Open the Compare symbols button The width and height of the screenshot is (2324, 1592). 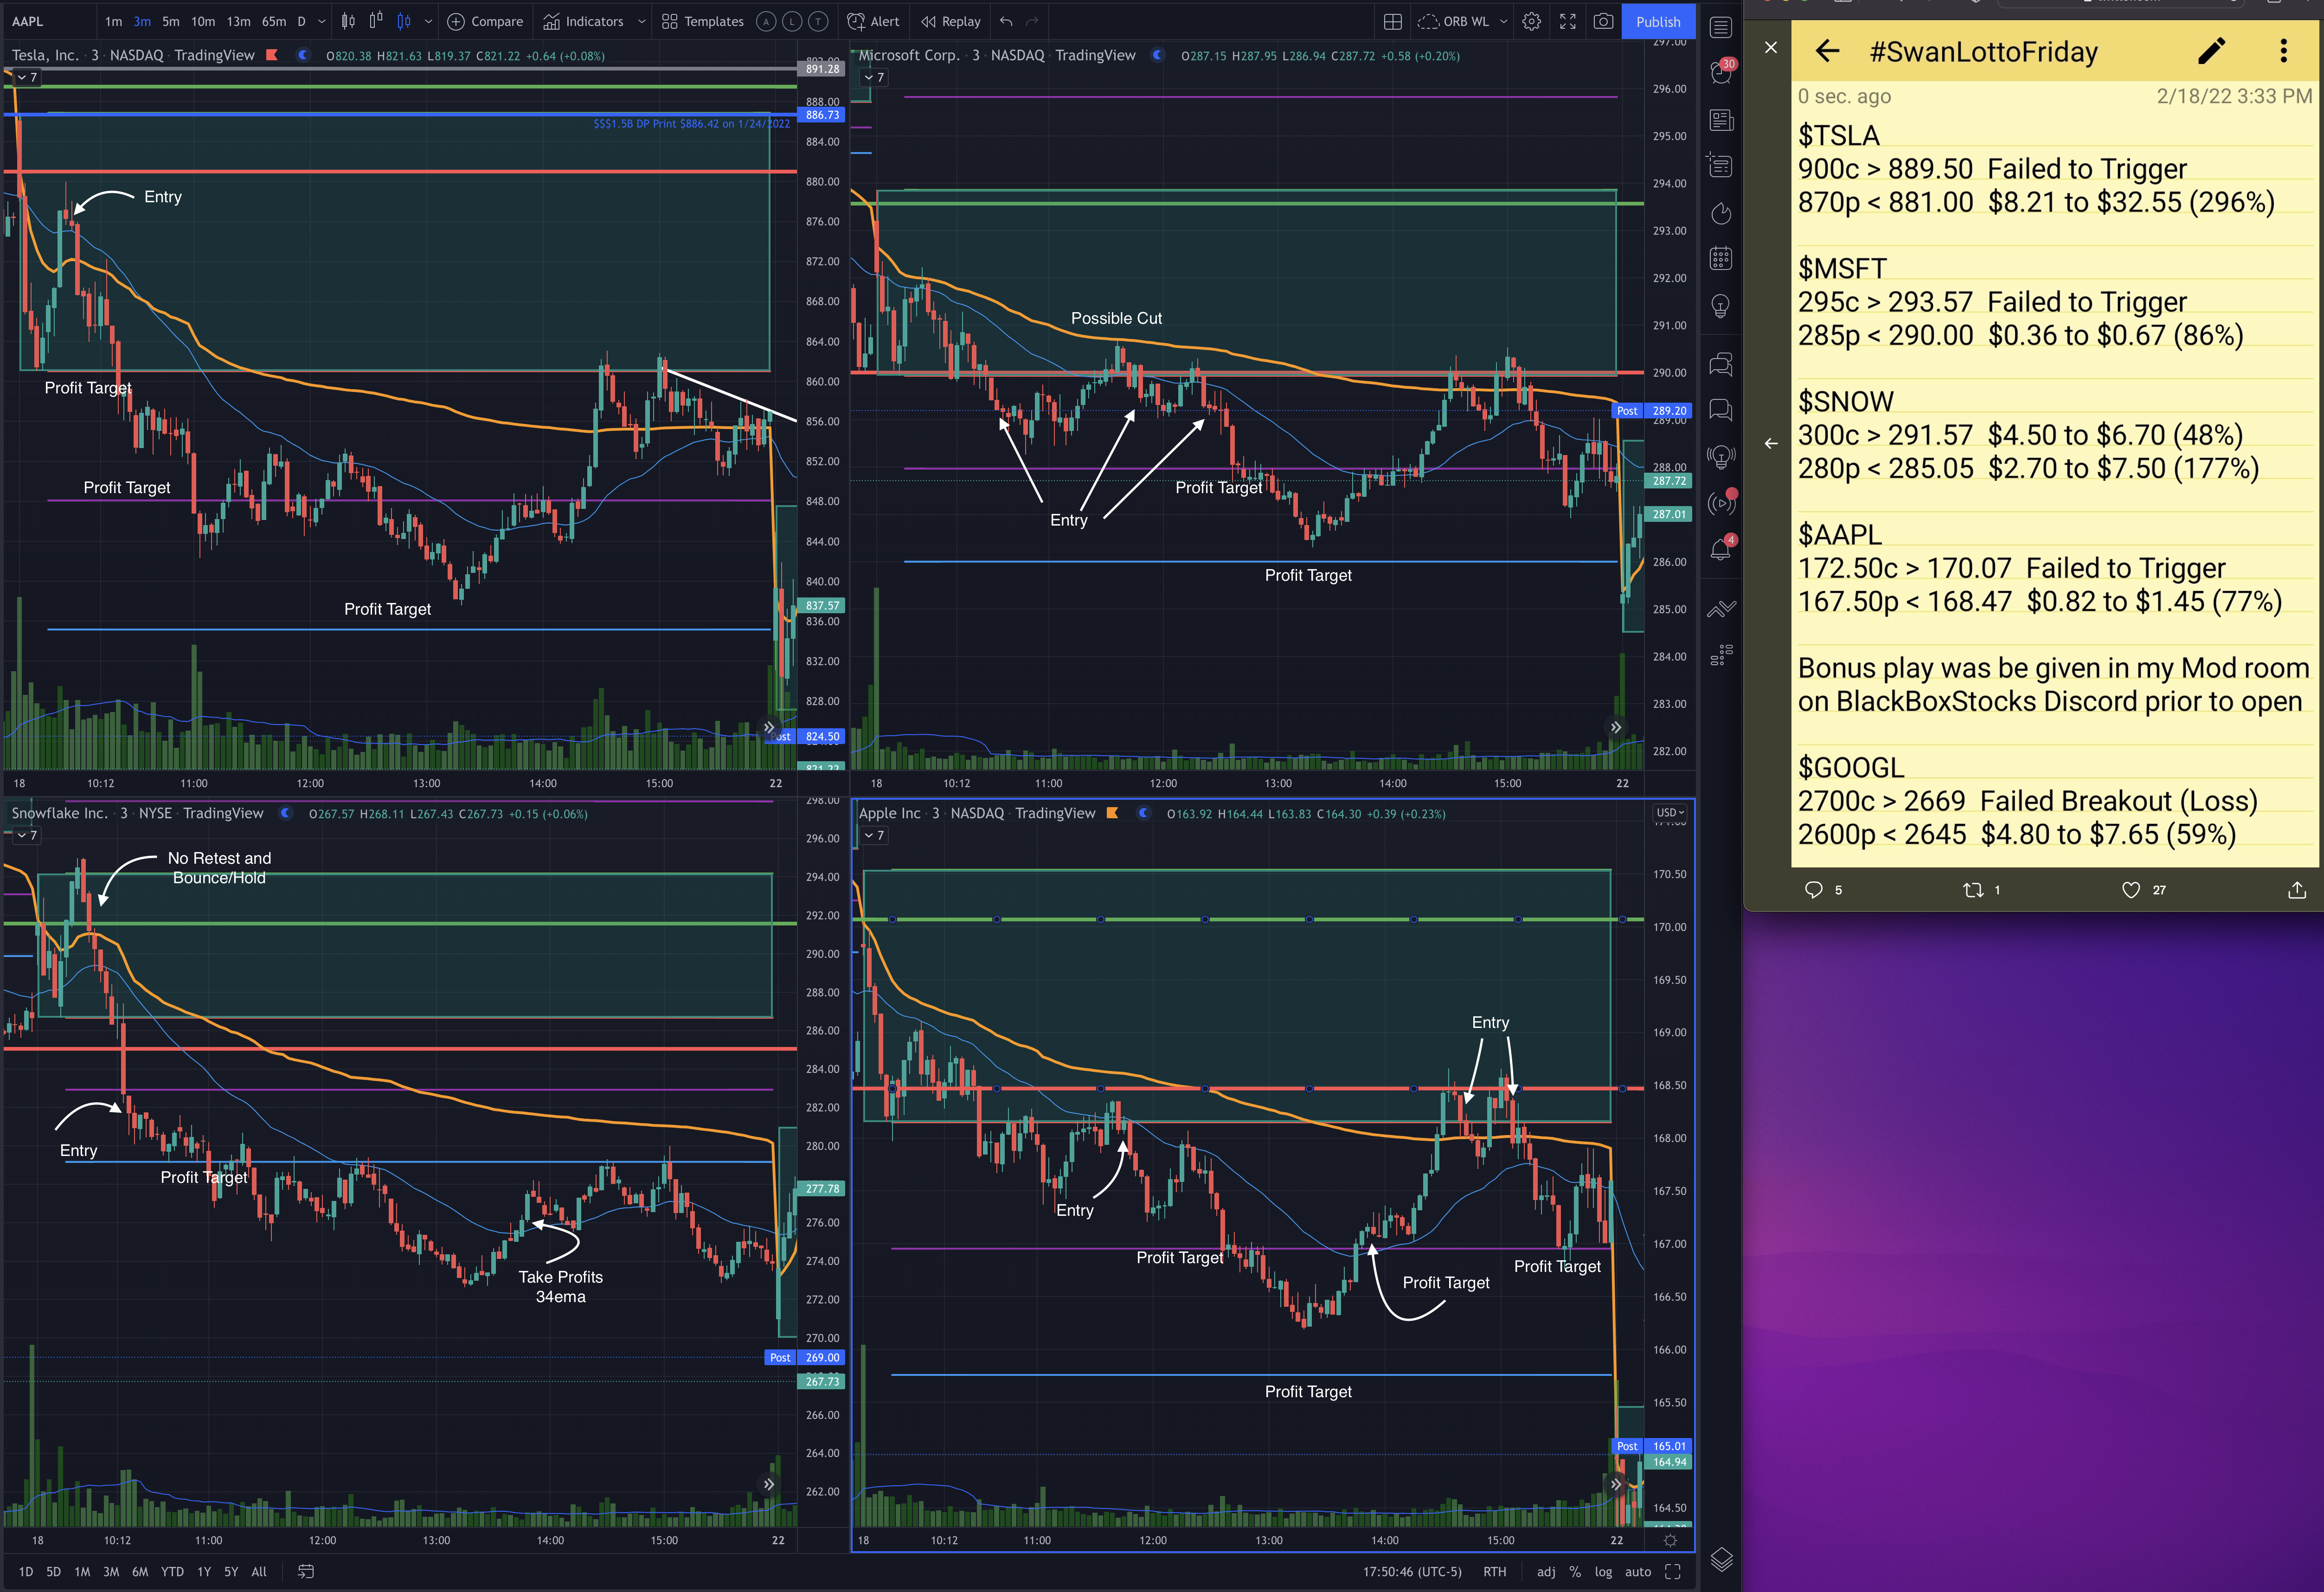(x=485, y=21)
